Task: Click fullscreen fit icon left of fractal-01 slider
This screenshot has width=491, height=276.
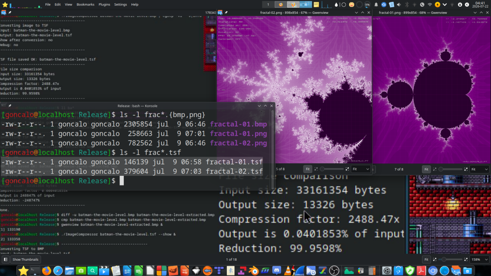Action: tap(434, 169)
